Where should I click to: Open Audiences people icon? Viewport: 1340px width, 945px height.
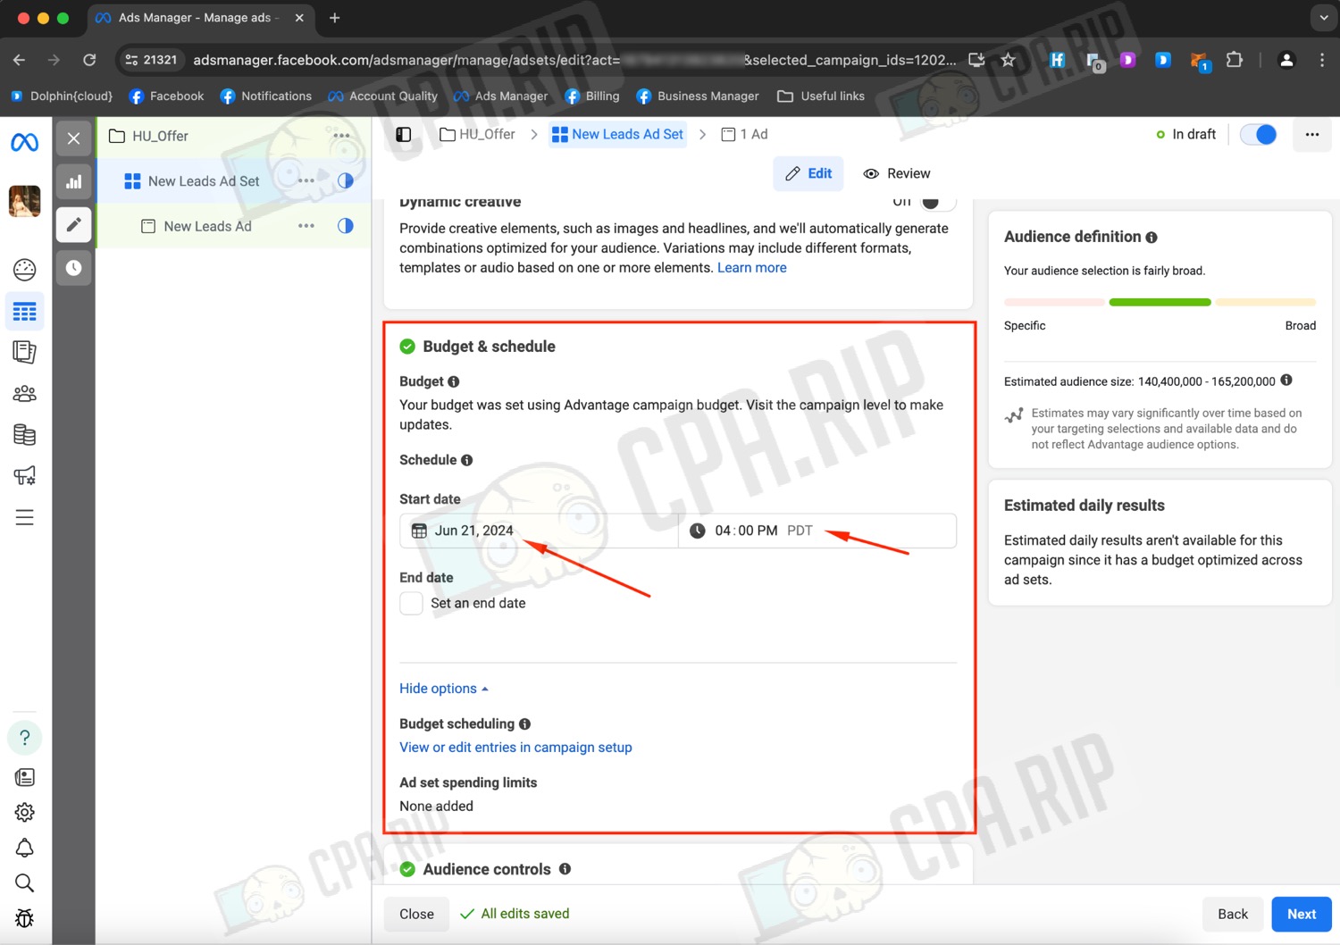[24, 393]
